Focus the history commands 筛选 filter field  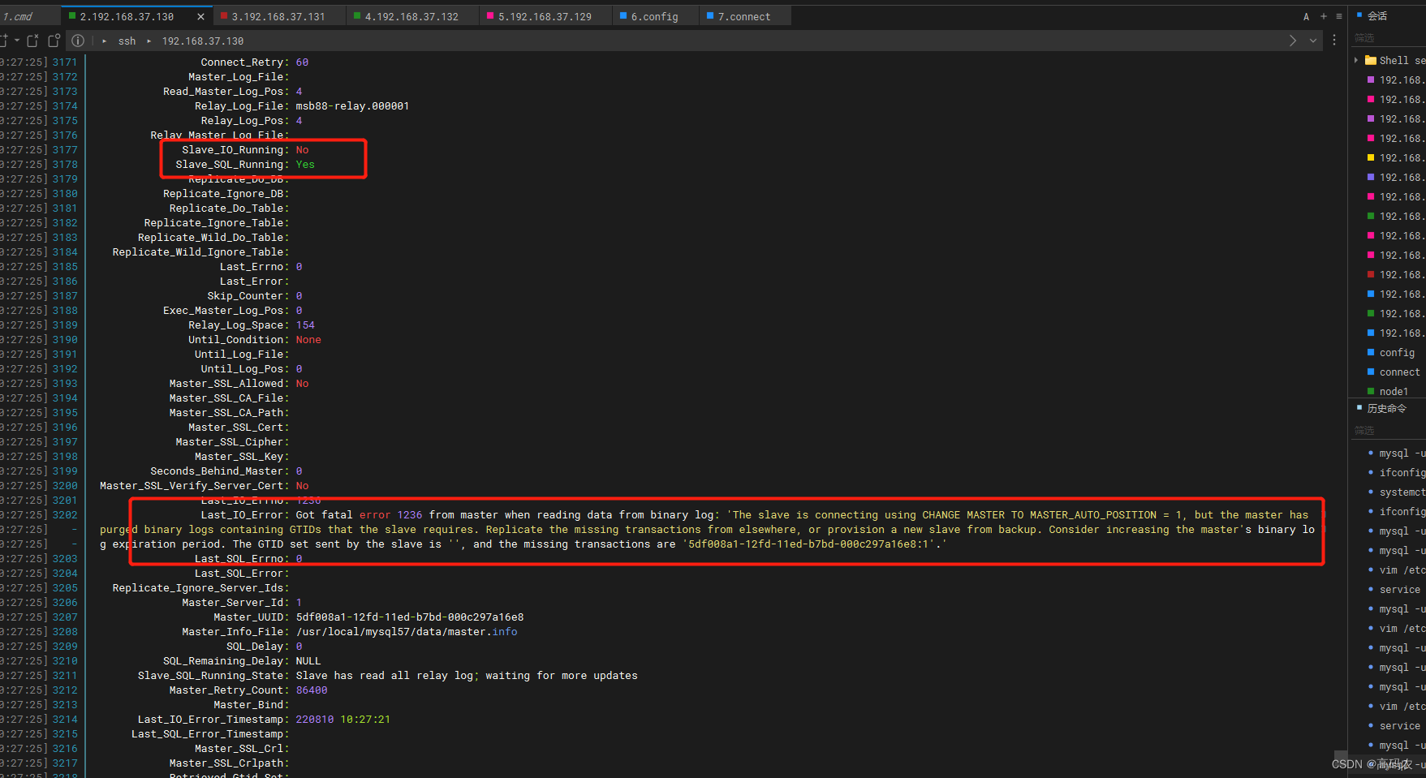pyautogui.click(x=1388, y=430)
